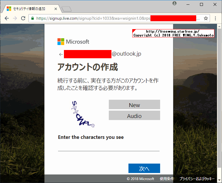Click the browser forward arrow
Image resolution: width=222 pixels, height=183 pixels.
tap(15, 18)
